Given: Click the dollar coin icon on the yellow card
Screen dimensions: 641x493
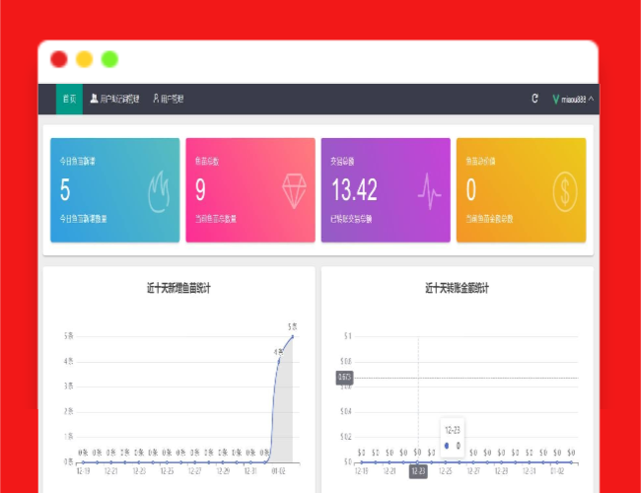Looking at the screenshot, I should pyautogui.click(x=565, y=189).
